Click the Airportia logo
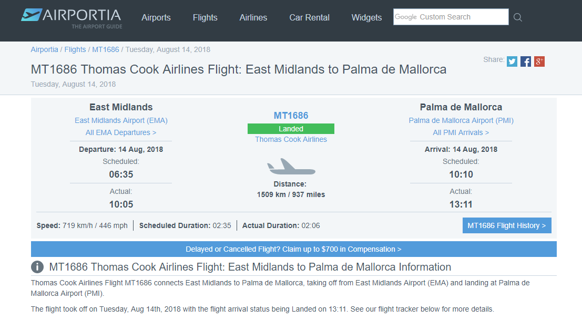This screenshot has height=320, width=582. 72,18
